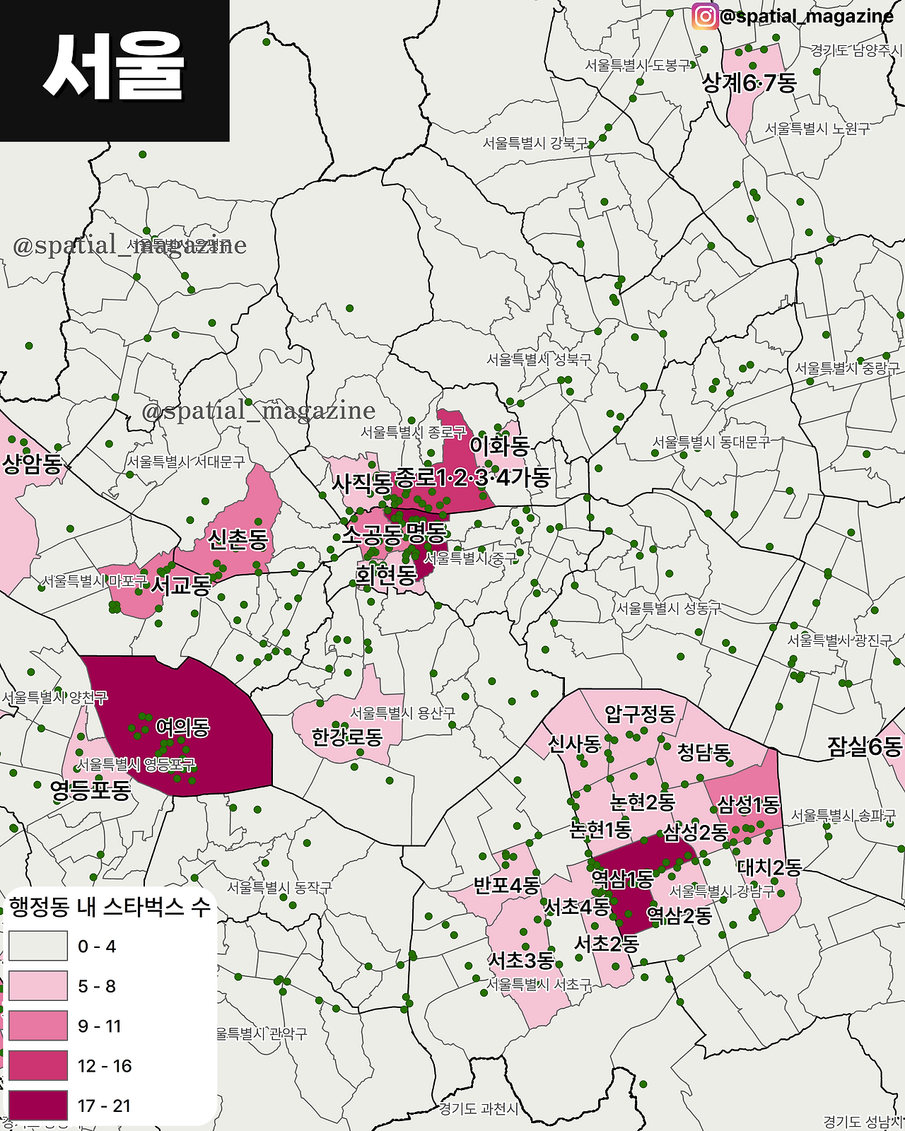Pick the 5 - 8 legend color swatch

tap(38, 985)
